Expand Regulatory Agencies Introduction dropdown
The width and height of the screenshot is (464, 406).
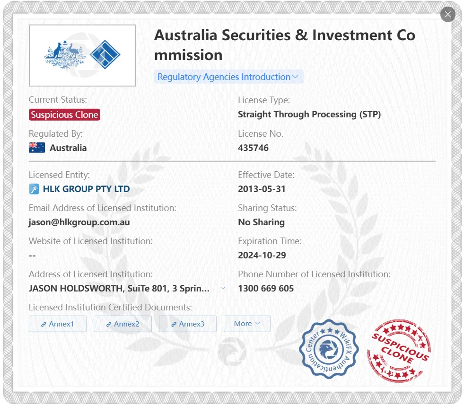(x=228, y=77)
